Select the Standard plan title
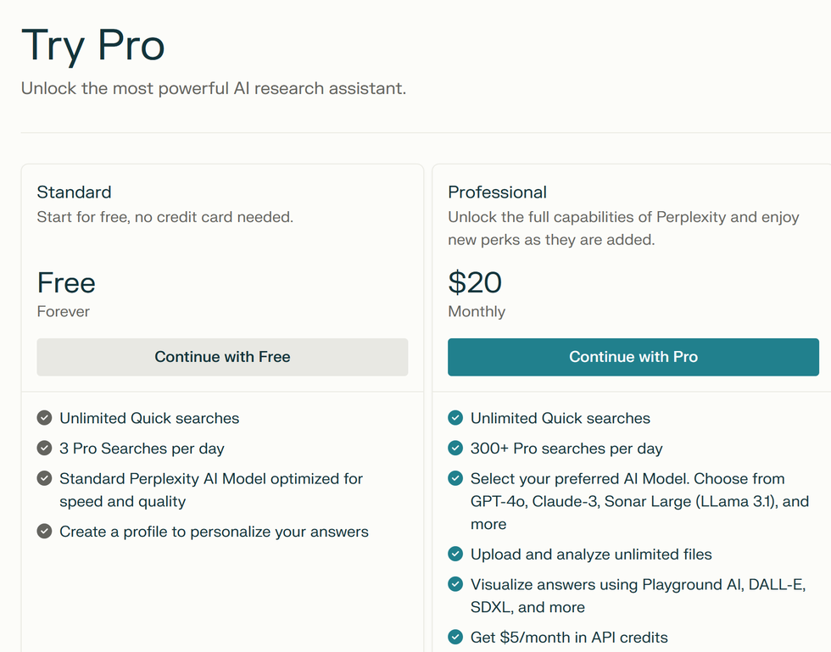Viewport: 831px width, 652px height. click(x=74, y=192)
